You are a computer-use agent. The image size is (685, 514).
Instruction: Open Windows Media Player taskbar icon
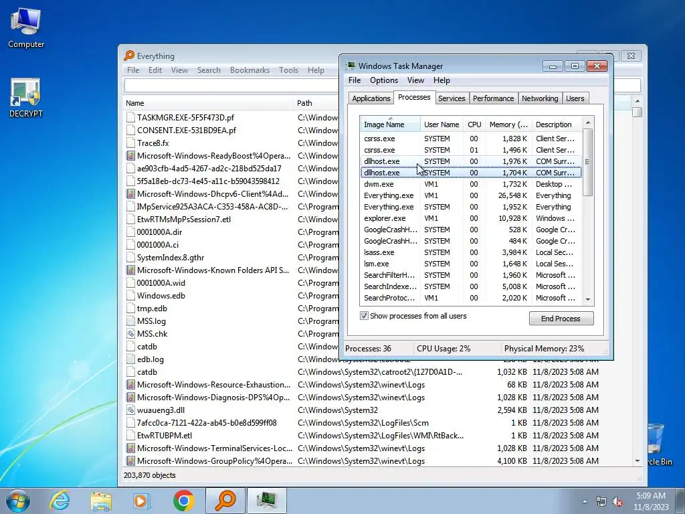141,501
